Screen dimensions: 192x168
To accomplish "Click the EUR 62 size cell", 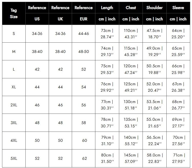I will 84,158.
